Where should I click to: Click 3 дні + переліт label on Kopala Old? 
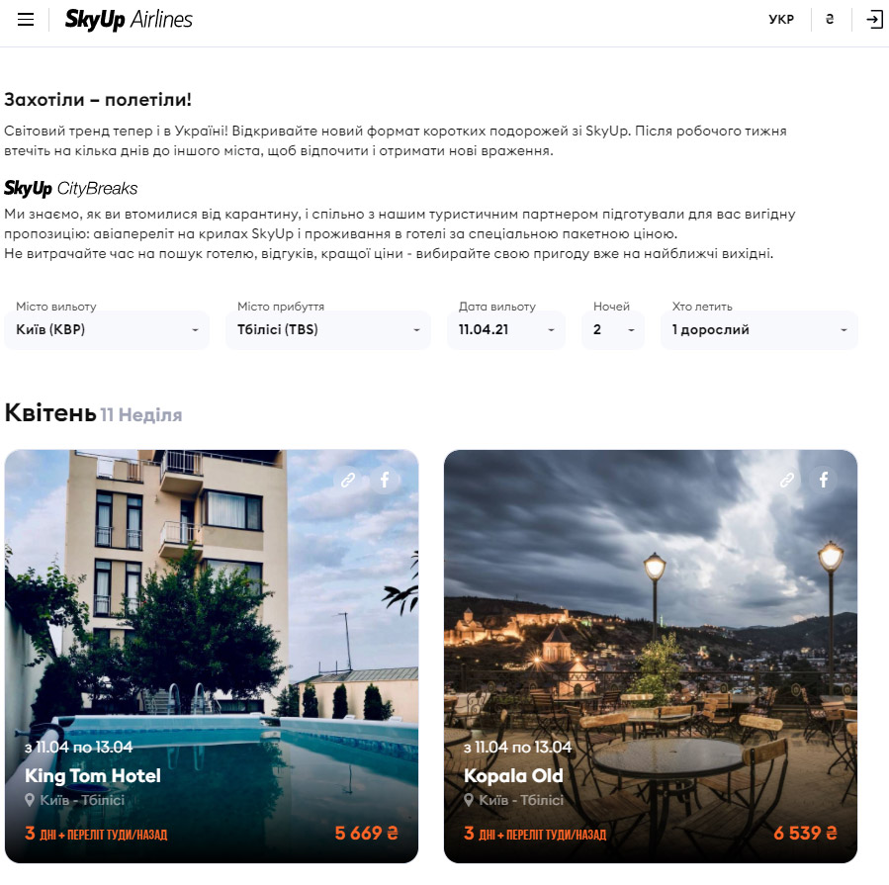pos(535,834)
